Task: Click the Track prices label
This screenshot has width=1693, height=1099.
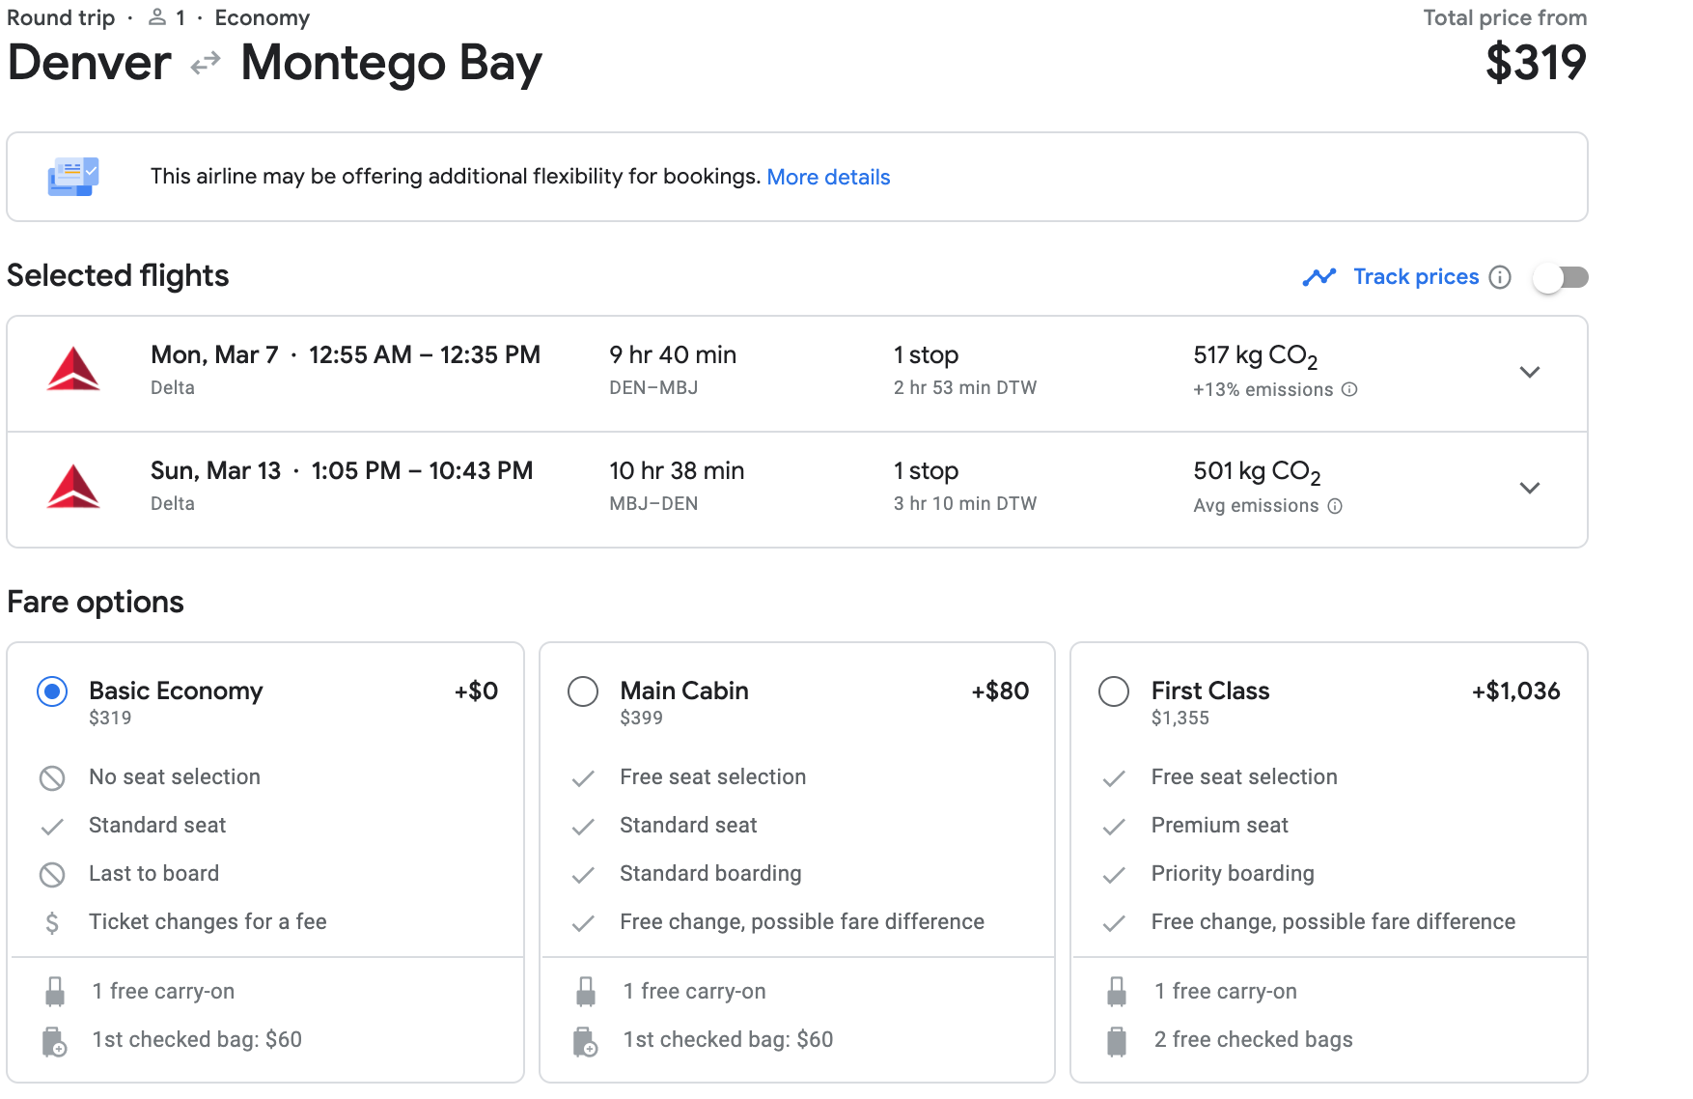Action: tap(1415, 277)
